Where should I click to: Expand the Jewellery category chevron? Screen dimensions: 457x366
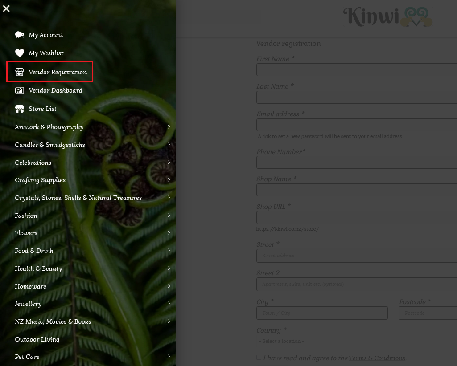coord(169,304)
